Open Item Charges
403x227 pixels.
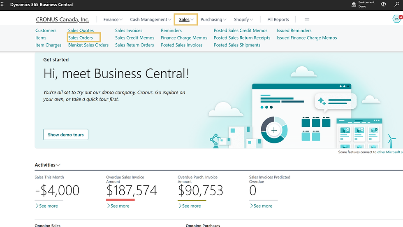coord(49,45)
